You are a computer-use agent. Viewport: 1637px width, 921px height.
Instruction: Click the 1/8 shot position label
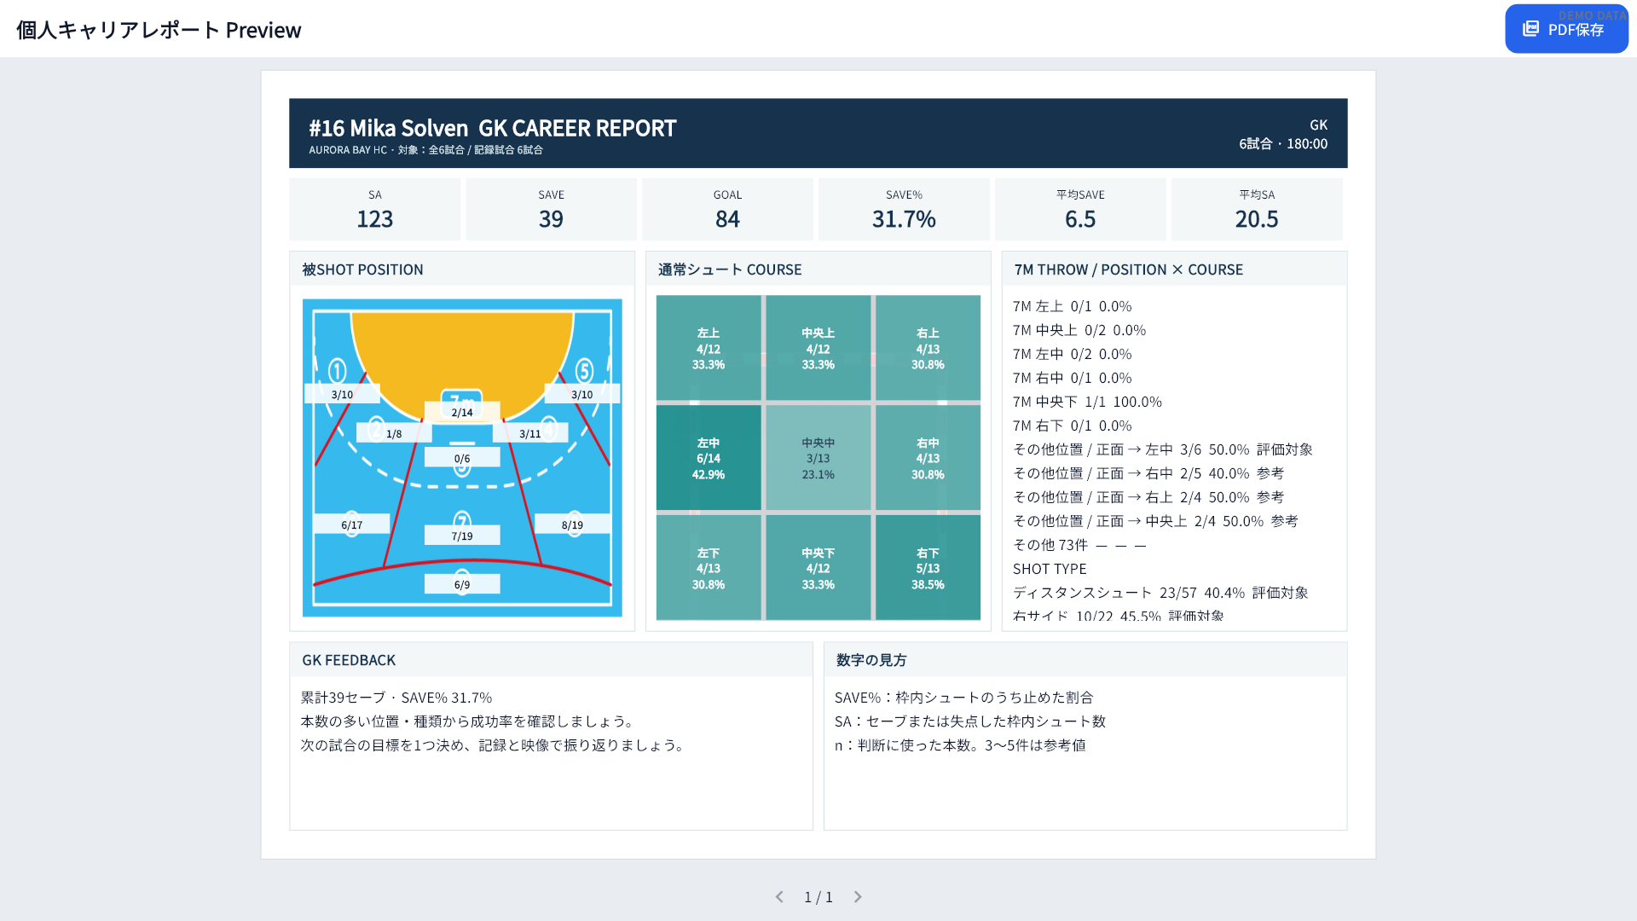pyautogui.click(x=394, y=433)
